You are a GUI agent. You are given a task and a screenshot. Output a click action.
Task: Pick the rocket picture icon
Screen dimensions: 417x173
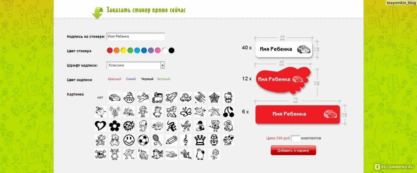click(x=172, y=97)
